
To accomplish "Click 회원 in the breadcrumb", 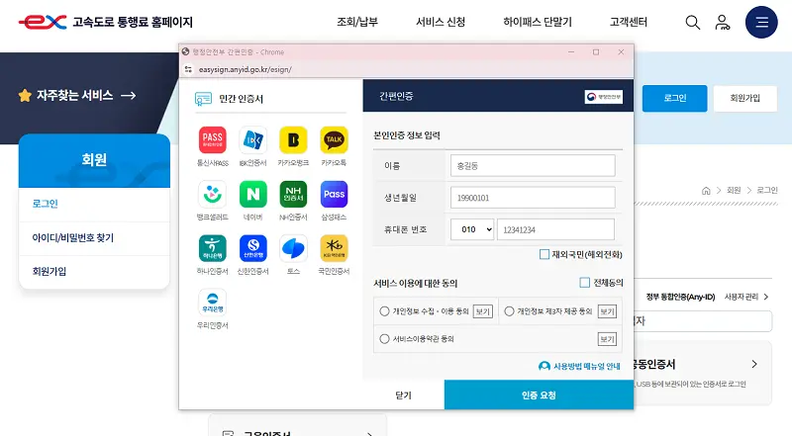I will tap(734, 190).
